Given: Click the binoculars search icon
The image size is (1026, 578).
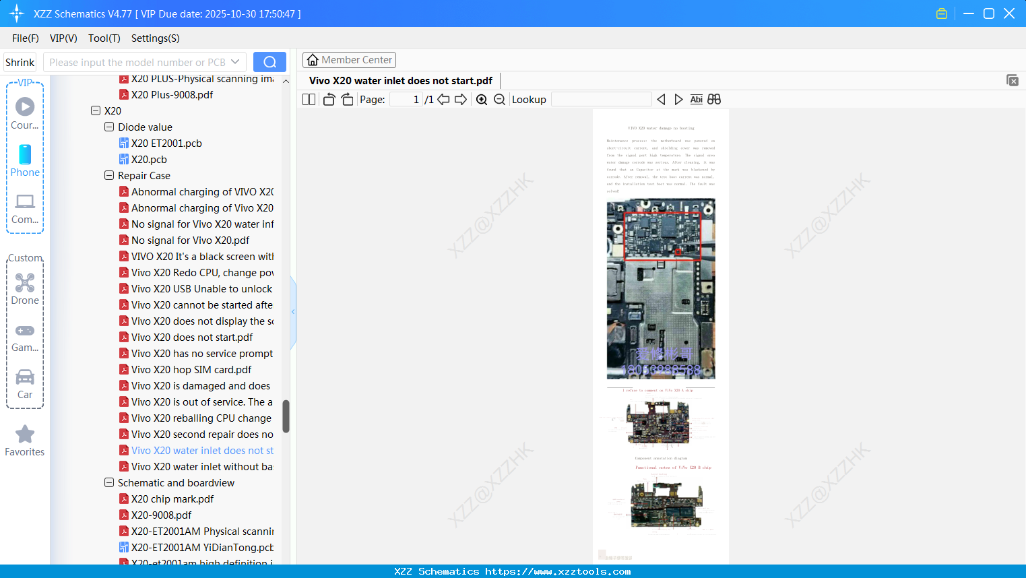Looking at the screenshot, I should (x=714, y=100).
